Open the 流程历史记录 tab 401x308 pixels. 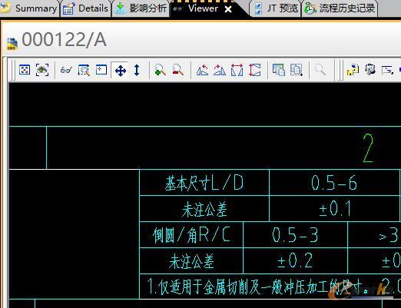tap(340, 8)
